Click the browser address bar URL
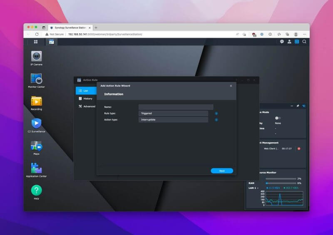Viewport: 333px width, 235px height. 105,34
